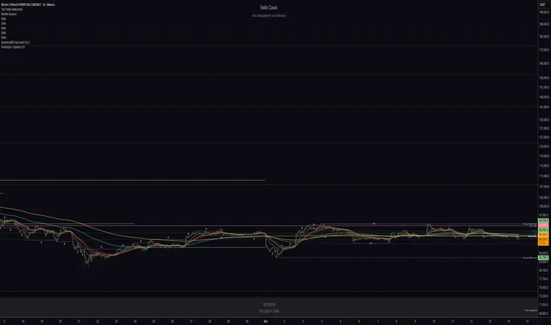Image resolution: width=551 pixels, height=325 pixels.
Task: Click the Previous Weekly Low level label
Action: [529, 258]
